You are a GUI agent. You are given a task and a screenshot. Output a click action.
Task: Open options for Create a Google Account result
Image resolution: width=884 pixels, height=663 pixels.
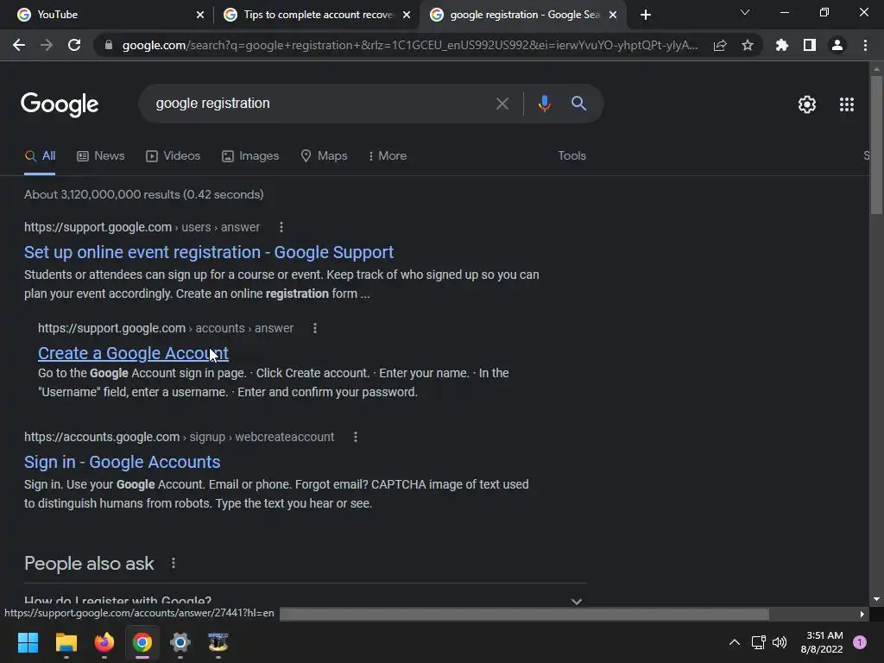click(x=315, y=328)
